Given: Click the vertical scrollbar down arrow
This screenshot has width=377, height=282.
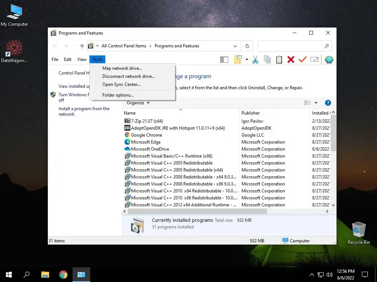Looking at the screenshot, I should point(333,205).
